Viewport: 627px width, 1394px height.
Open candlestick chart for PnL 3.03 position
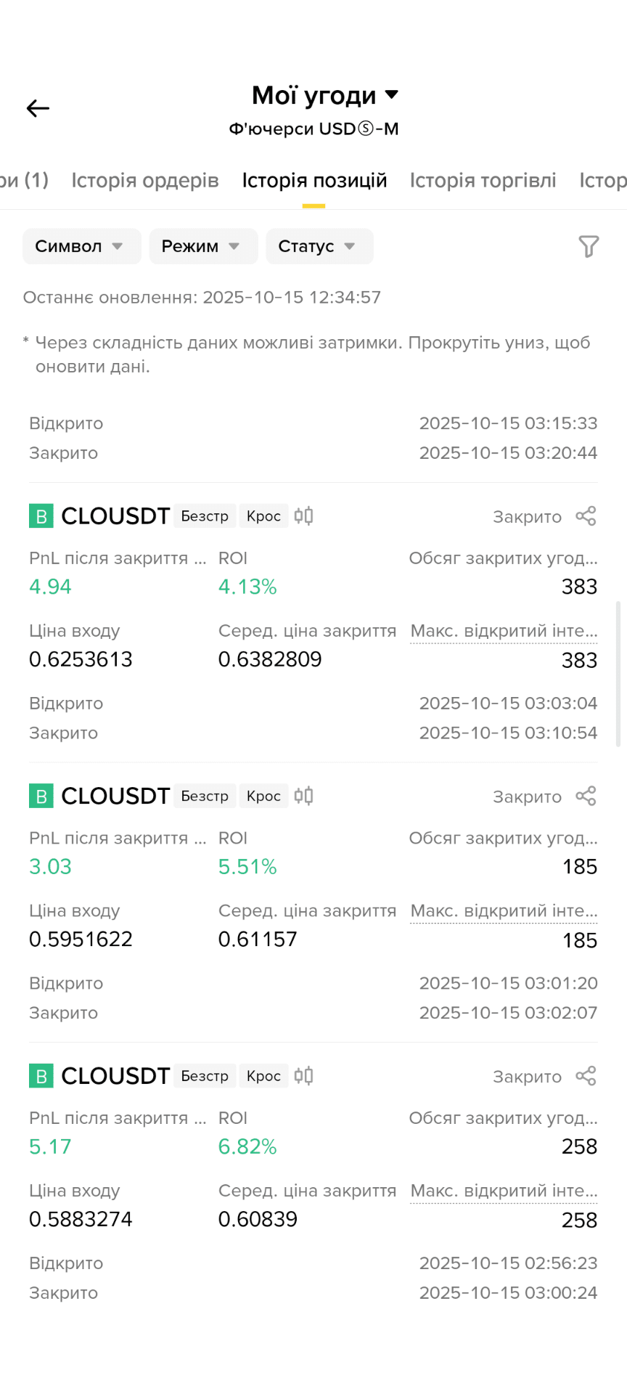click(x=304, y=796)
